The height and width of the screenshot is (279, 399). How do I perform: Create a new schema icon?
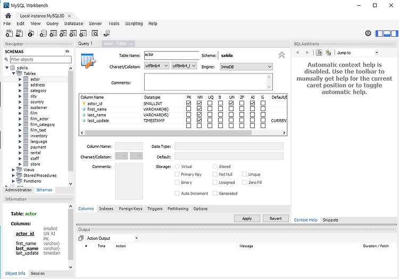coord(43,33)
